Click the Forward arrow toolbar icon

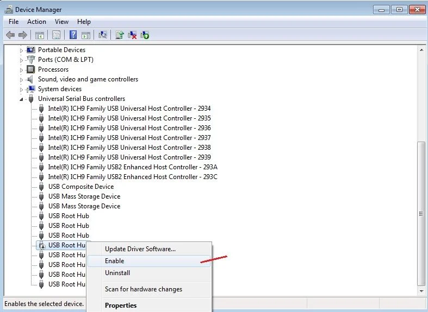tap(23, 35)
